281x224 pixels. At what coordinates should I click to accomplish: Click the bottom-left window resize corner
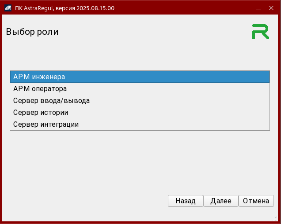tap(2, 222)
